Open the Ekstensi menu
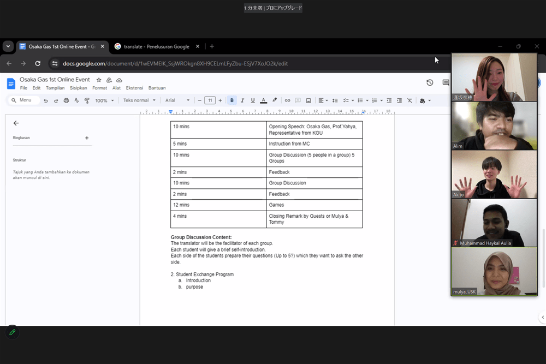The image size is (546, 364). (x=134, y=88)
